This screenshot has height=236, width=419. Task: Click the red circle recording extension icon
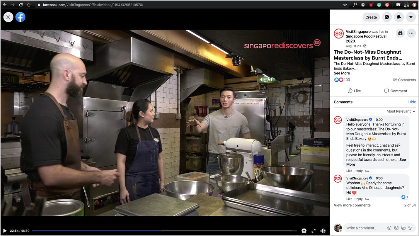[371, 5]
